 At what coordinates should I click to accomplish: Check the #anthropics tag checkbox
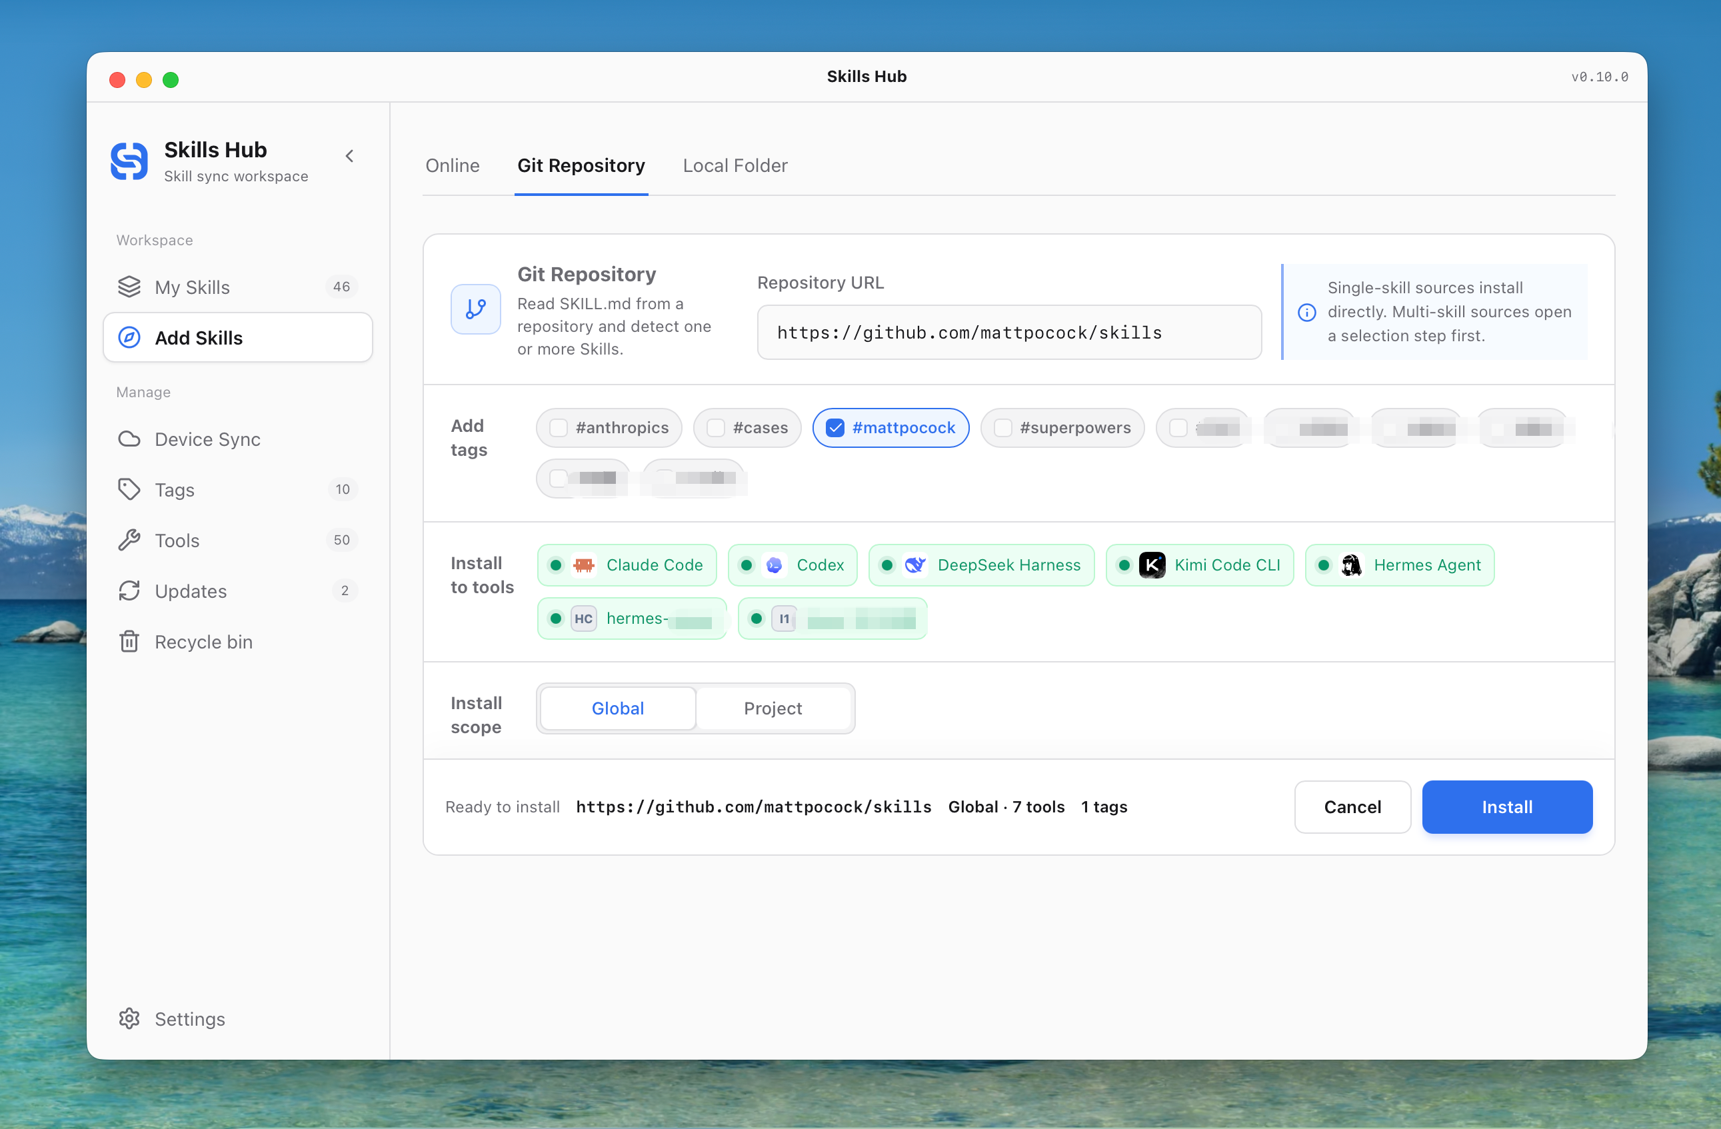point(559,427)
